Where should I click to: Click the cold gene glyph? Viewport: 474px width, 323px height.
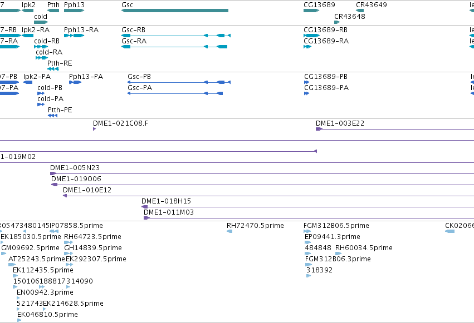coord(41,22)
